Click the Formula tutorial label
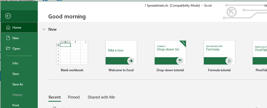The width and height of the screenshot is (267, 108). [x=219, y=70]
